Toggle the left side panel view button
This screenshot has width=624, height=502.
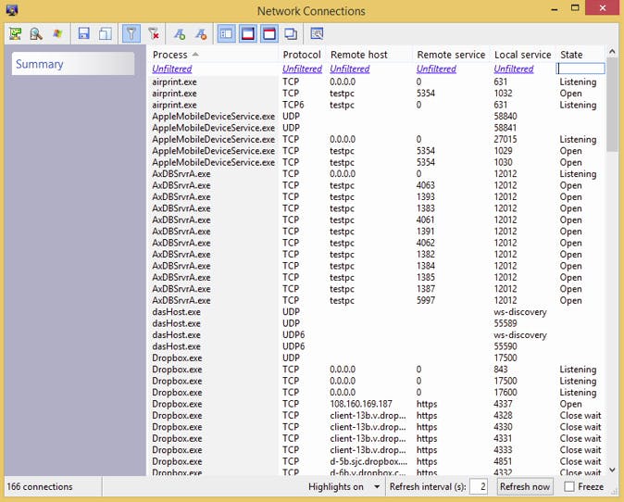pyautogui.click(x=226, y=33)
